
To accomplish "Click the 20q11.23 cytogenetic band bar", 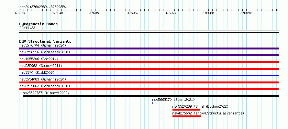I will click(149, 31).
